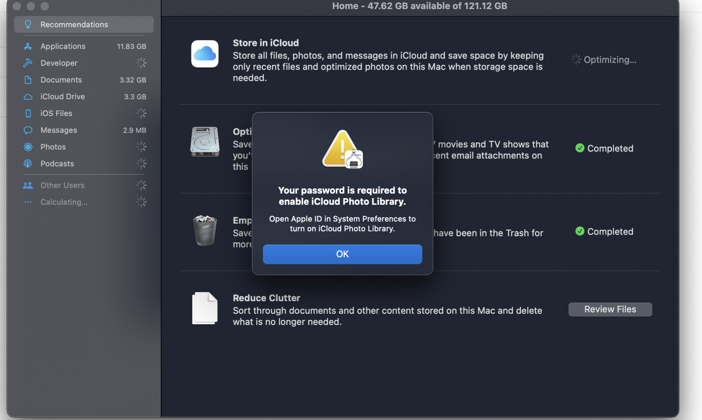Screen dimensions: 702x420
Task: Click the Optimizing spinner for iCloud
Action: point(576,60)
